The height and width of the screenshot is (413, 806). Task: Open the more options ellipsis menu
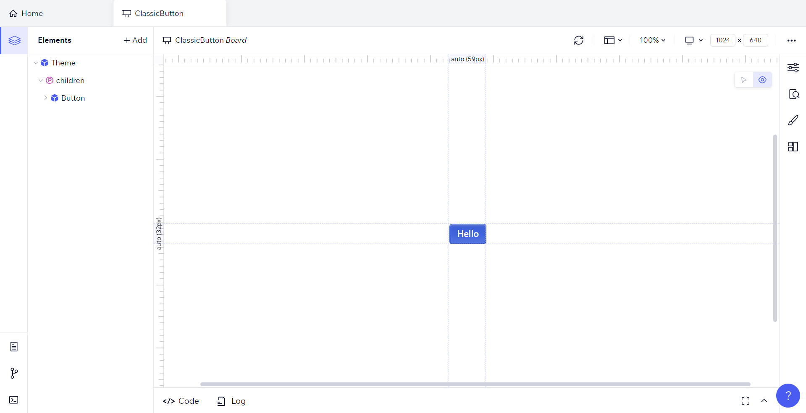click(x=792, y=40)
